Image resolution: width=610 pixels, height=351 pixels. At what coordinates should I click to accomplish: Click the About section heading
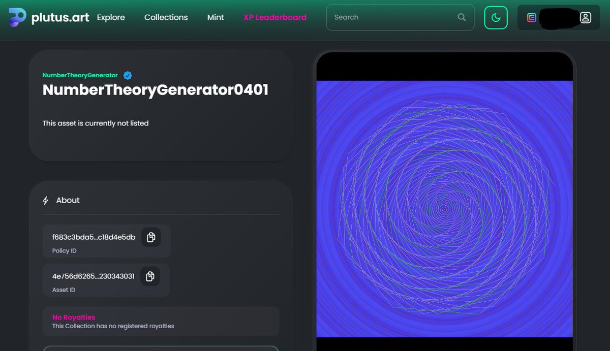click(x=68, y=201)
